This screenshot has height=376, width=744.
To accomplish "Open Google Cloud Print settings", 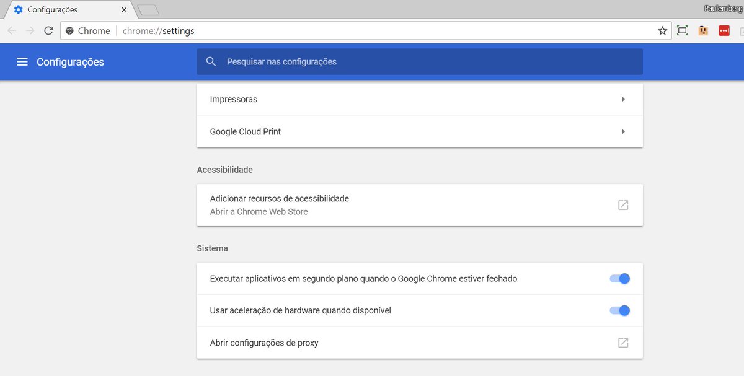I will click(x=420, y=131).
